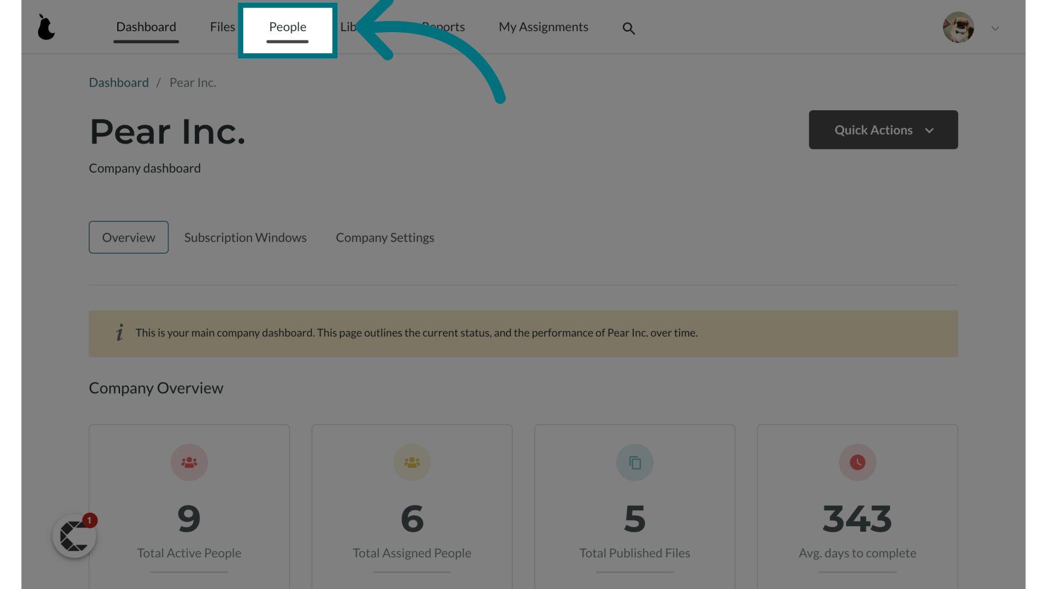Select the Overview tab
This screenshot has width=1047, height=589.
pos(129,237)
